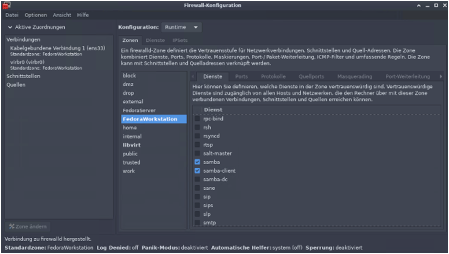Open the Hilfe menu
449x254 pixels.
click(x=83, y=15)
